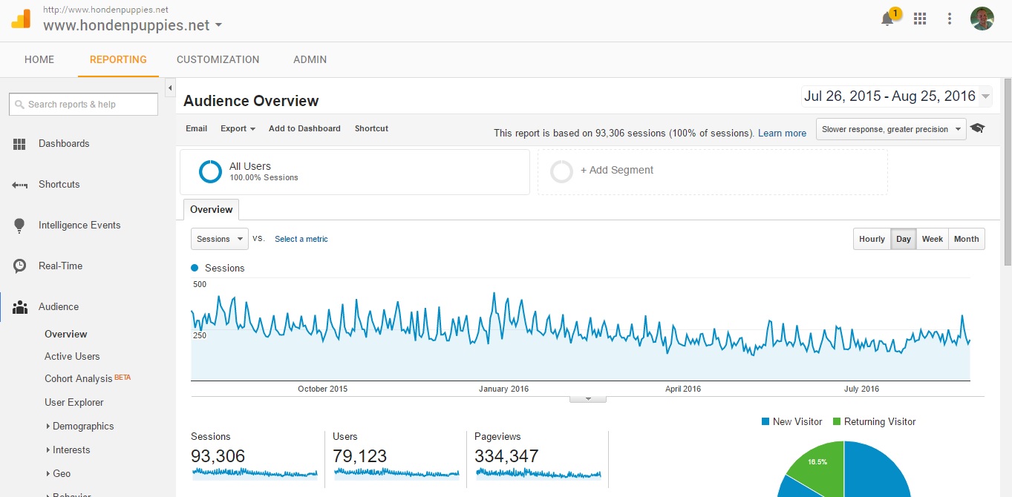This screenshot has height=497, width=1012.
Task: Click Select a metric link
Action: 301,239
